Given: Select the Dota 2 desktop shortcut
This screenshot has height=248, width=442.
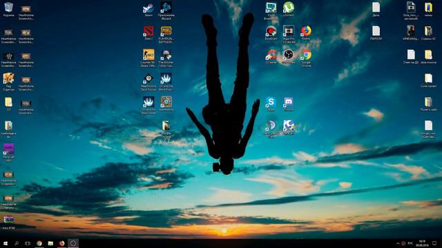Looking at the screenshot, I should click(x=148, y=33).
